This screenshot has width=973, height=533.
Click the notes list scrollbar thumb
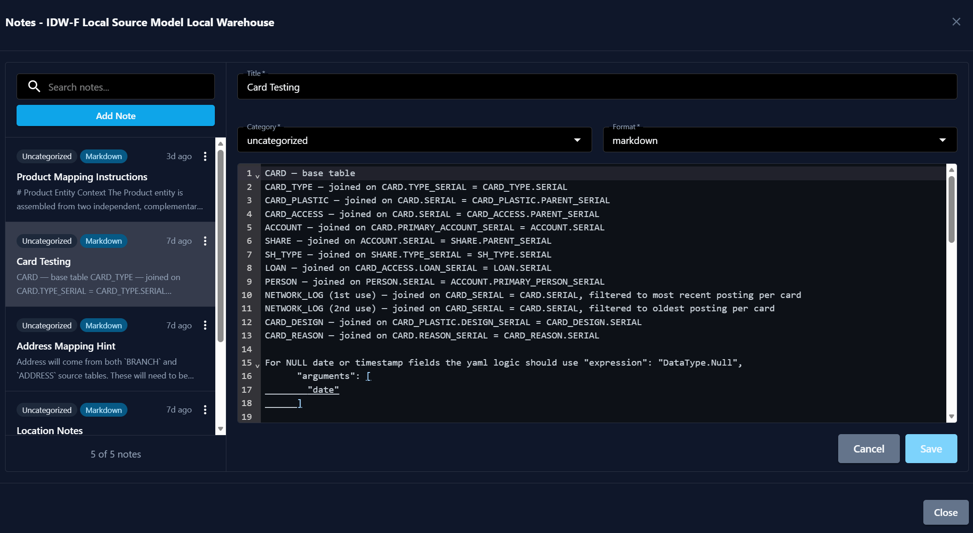[220, 246]
